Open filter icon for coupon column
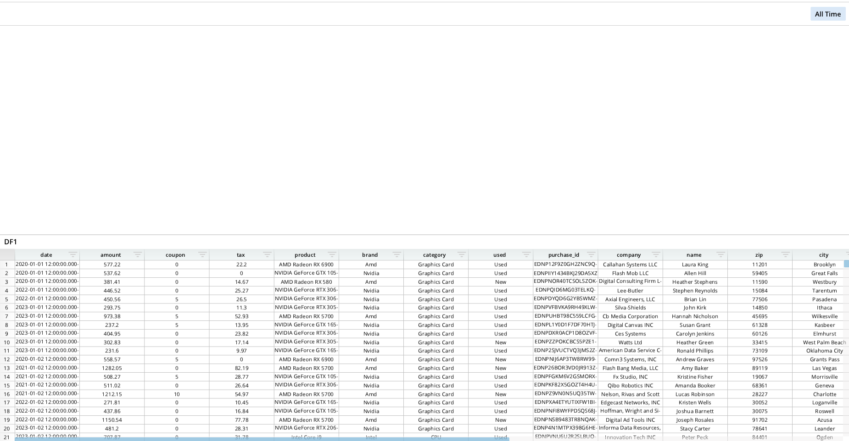 click(202, 254)
